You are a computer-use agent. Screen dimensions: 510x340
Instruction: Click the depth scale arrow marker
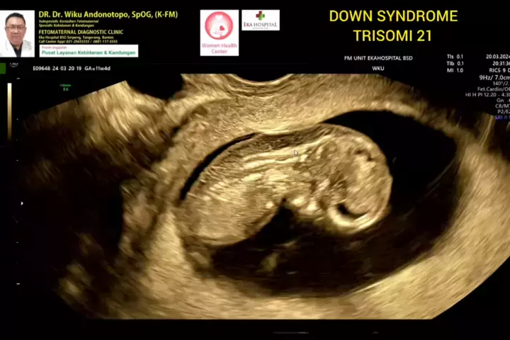click(21, 203)
